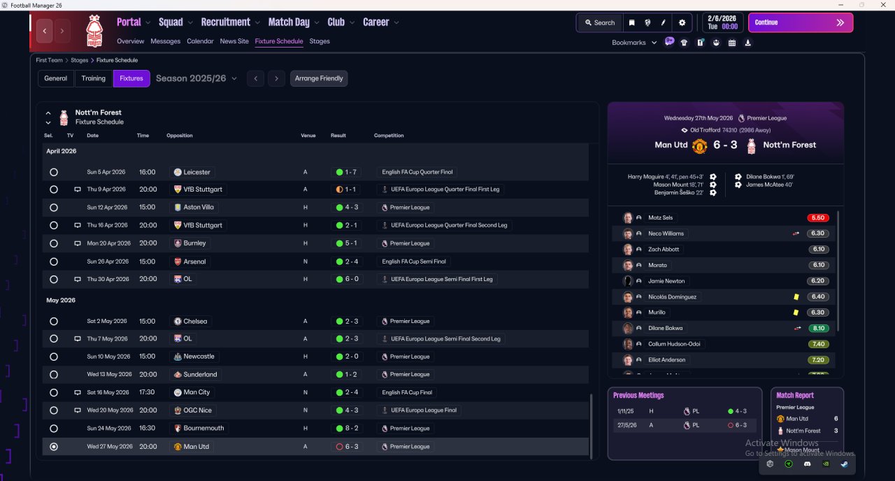Select radio button for Burnley fixture
895x481 pixels.
point(54,243)
